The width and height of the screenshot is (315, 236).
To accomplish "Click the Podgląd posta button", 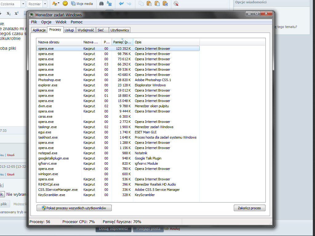I will pos(148,229).
